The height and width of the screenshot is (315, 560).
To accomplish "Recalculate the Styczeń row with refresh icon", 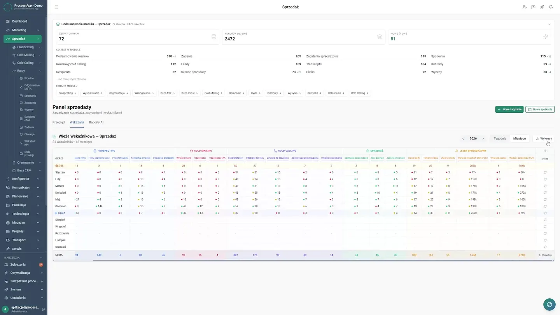I will pyautogui.click(x=545, y=172).
